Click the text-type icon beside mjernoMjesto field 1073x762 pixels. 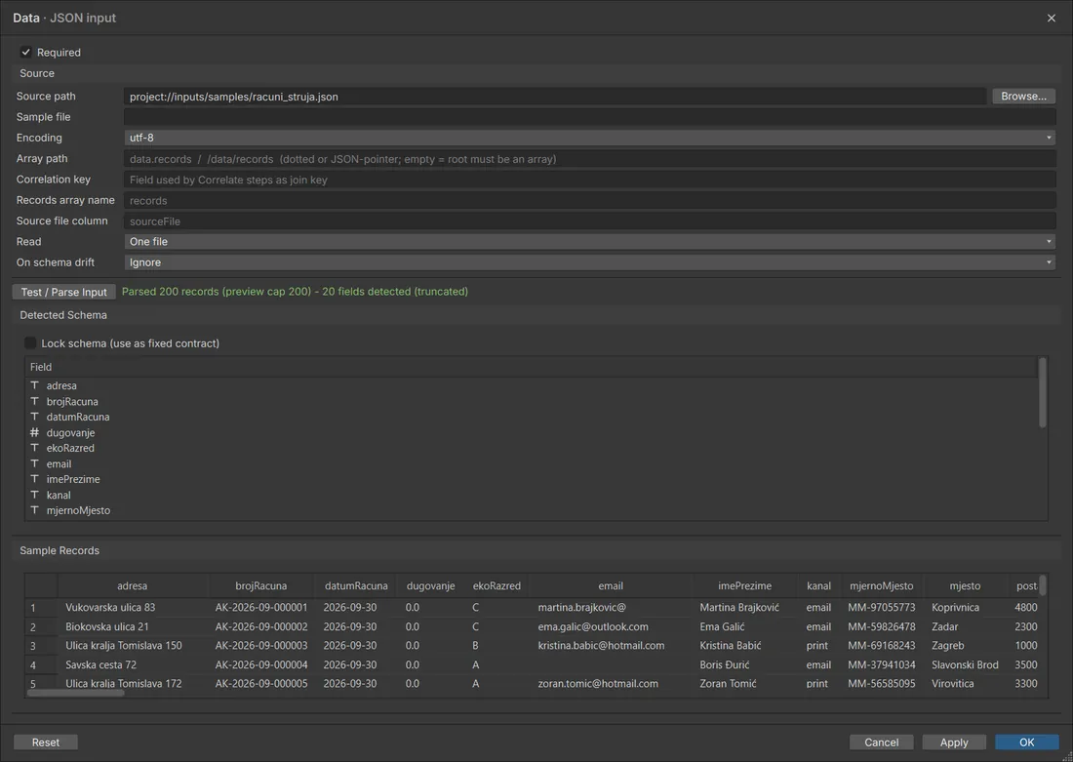click(34, 510)
